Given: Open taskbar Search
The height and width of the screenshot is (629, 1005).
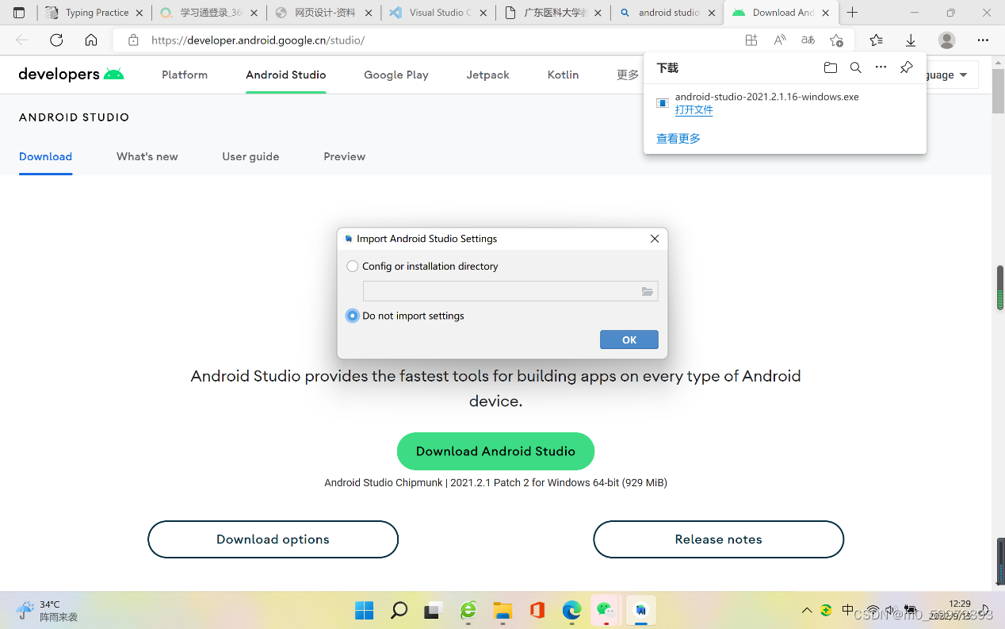Looking at the screenshot, I should pos(399,610).
